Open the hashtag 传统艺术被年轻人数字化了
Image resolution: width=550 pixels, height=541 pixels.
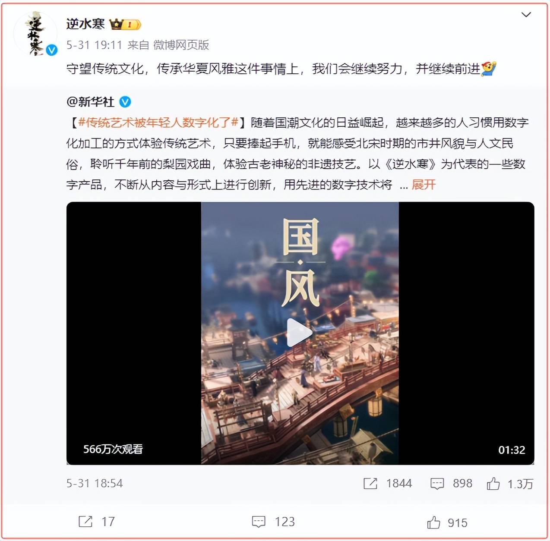coord(158,123)
